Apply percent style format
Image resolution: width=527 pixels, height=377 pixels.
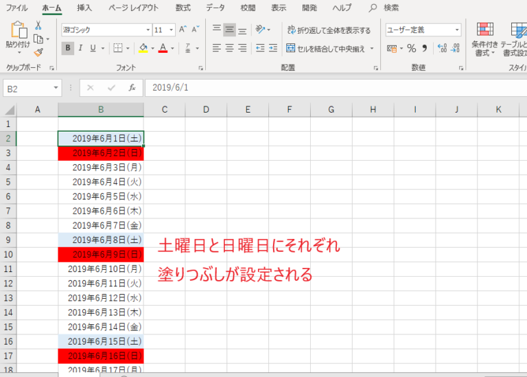point(412,49)
